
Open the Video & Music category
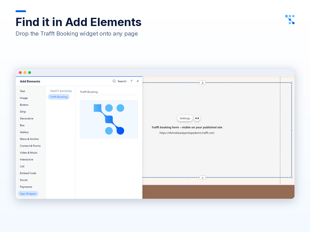tap(29, 153)
